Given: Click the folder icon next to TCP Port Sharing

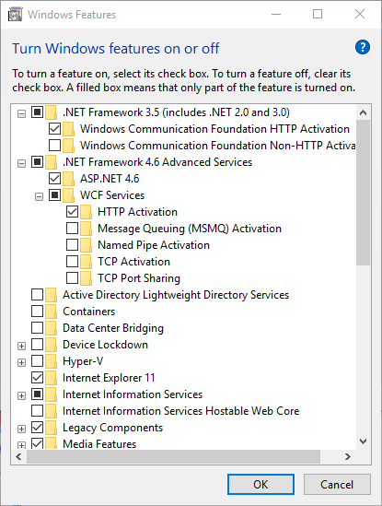Looking at the screenshot, I should pos(86,278).
